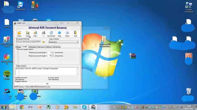Open Windows Explorer from the taskbar
Screen dimensions: 197x110
(x=12, y=107)
